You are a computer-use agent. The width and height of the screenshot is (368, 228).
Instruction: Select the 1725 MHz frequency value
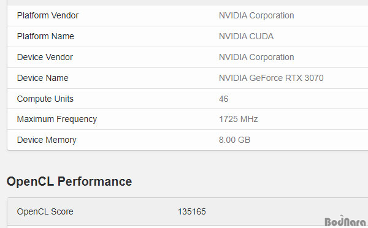coord(238,119)
